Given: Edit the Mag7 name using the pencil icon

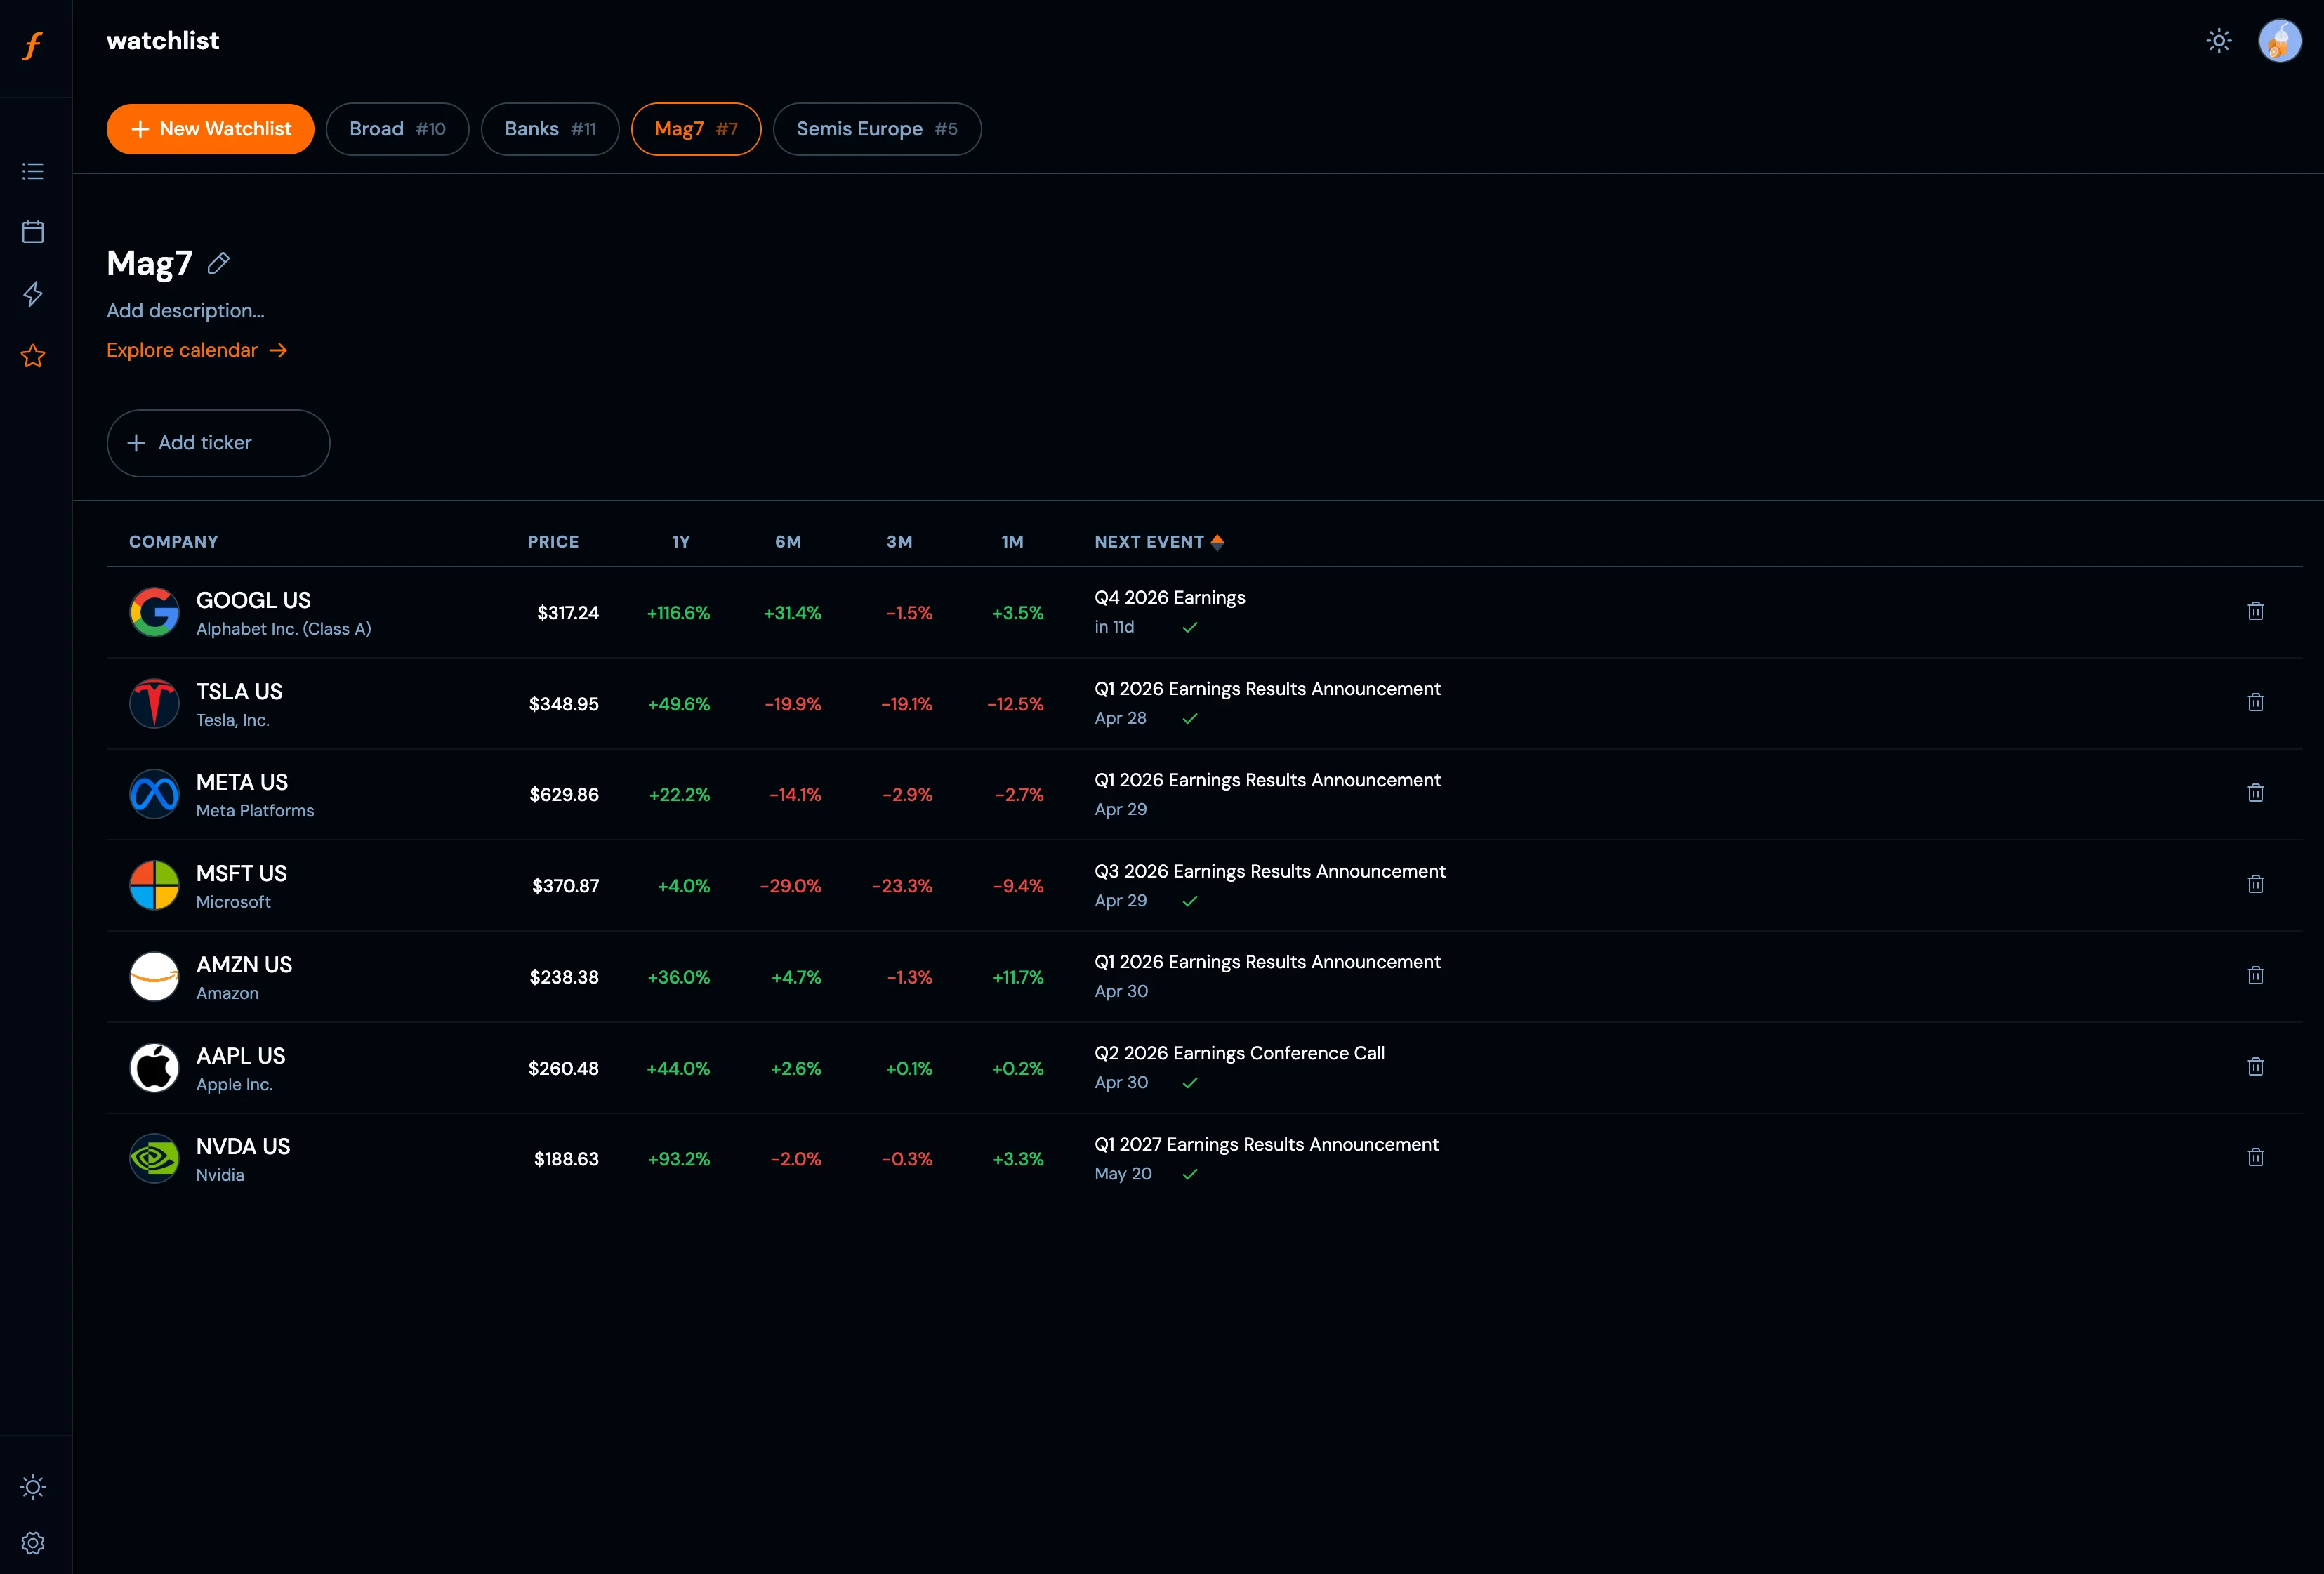Looking at the screenshot, I should [219, 263].
